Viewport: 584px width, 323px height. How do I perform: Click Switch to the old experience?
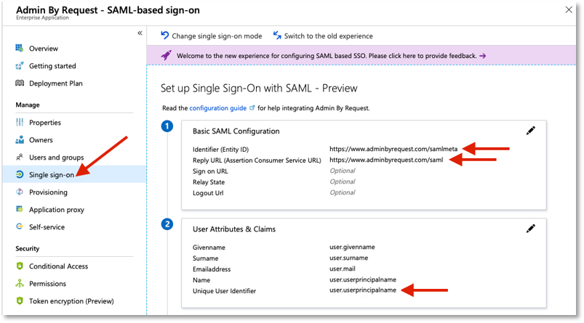(323, 36)
